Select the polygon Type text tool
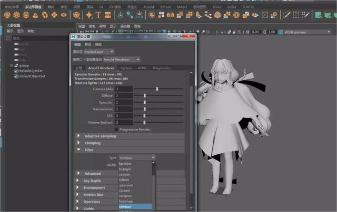This screenshot has height=212, width=337. [x=98, y=15]
